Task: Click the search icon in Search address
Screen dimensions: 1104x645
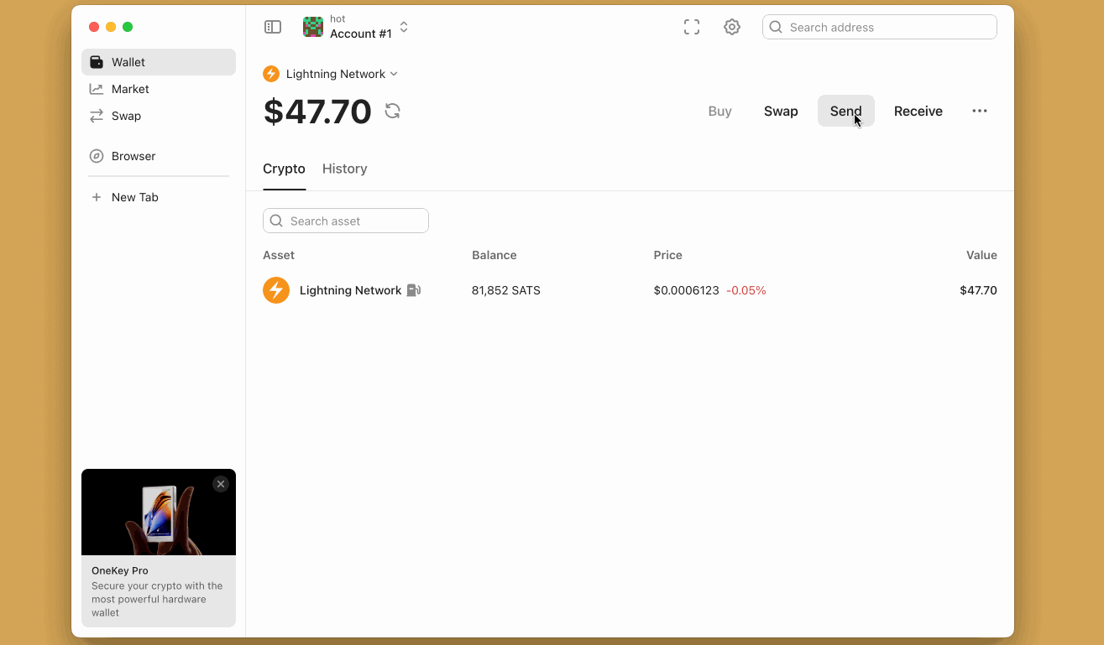Action: [x=776, y=27]
